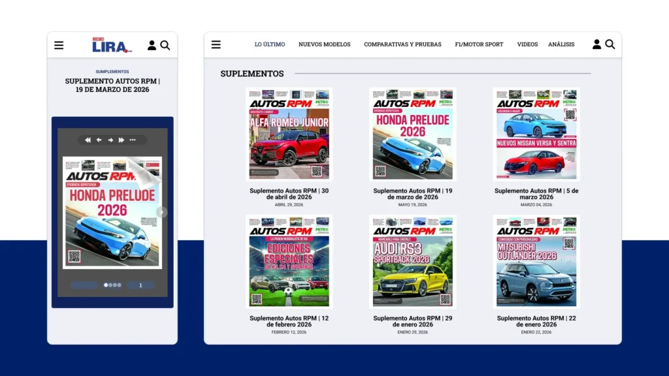Open Audi RS3 Sportback 2026 cover
Viewport: 669px width, 376px height.
click(x=413, y=262)
